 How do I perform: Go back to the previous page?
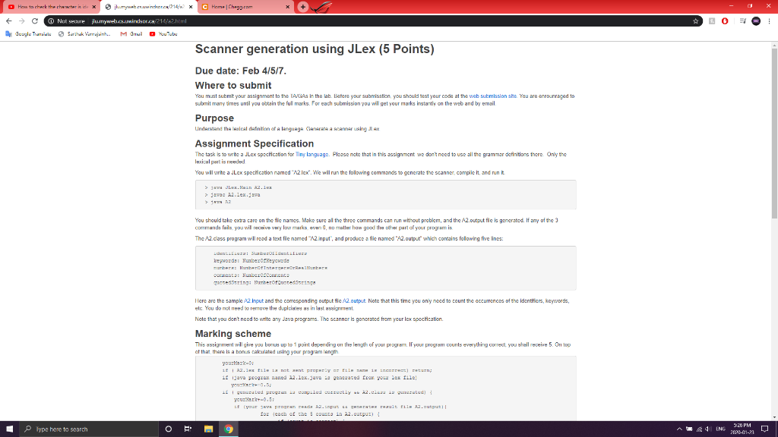point(8,21)
